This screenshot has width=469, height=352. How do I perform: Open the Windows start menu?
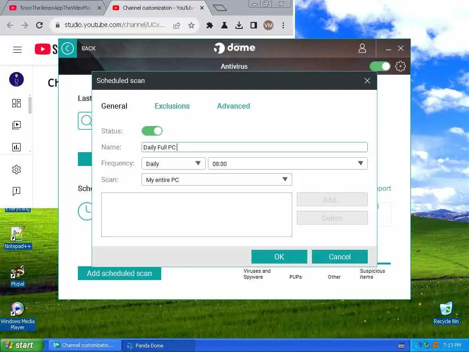click(x=21, y=345)
